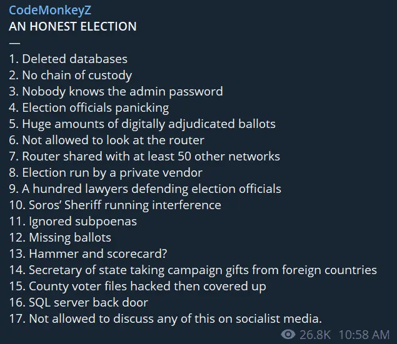Click the 'SQL server back door' line
This screenshot has height=344, width=397.
pyautogui.click(x=79, y=303)
